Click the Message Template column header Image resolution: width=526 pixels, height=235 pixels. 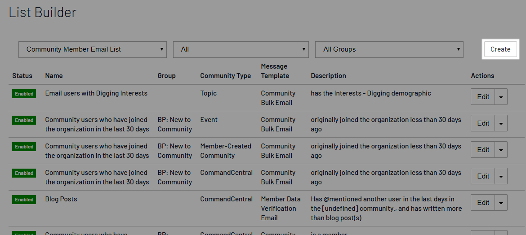(275, 71)
